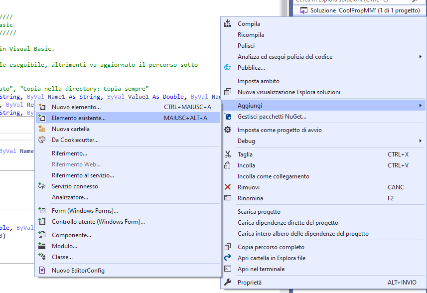The image size is (427, 293).
Task: Click the Componente icon
Action: pyautogui.click(x=42, y=235)
